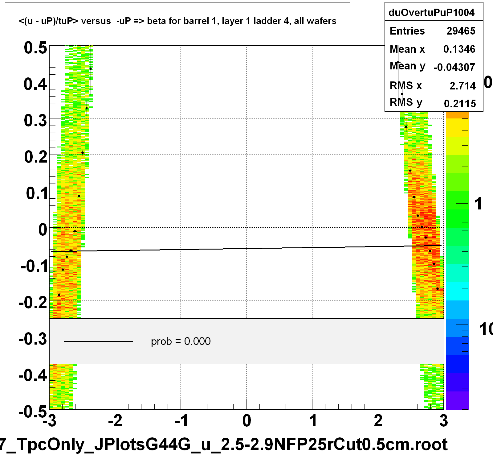
Task: Select the Entries value 29465
Action: [x=461, y=31]
